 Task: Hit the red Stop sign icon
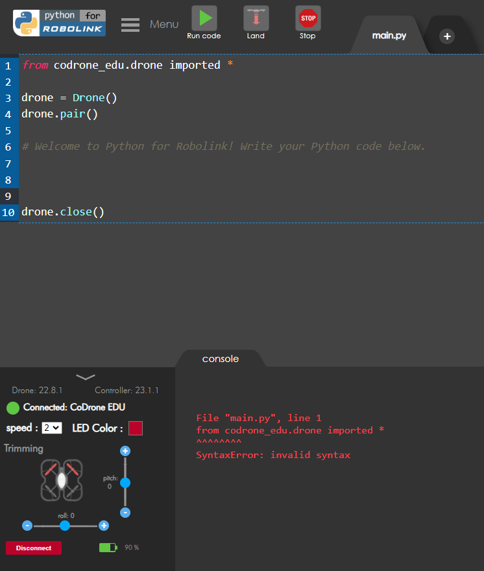(308, 18)
